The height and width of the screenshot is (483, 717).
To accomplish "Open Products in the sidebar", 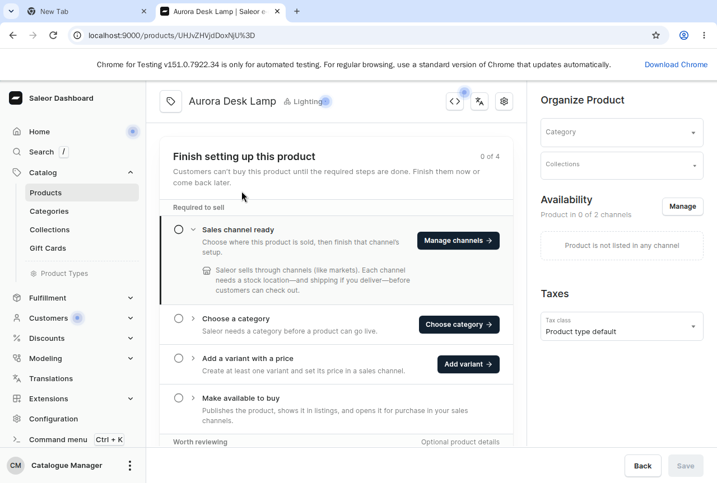I will pos(82,193).
